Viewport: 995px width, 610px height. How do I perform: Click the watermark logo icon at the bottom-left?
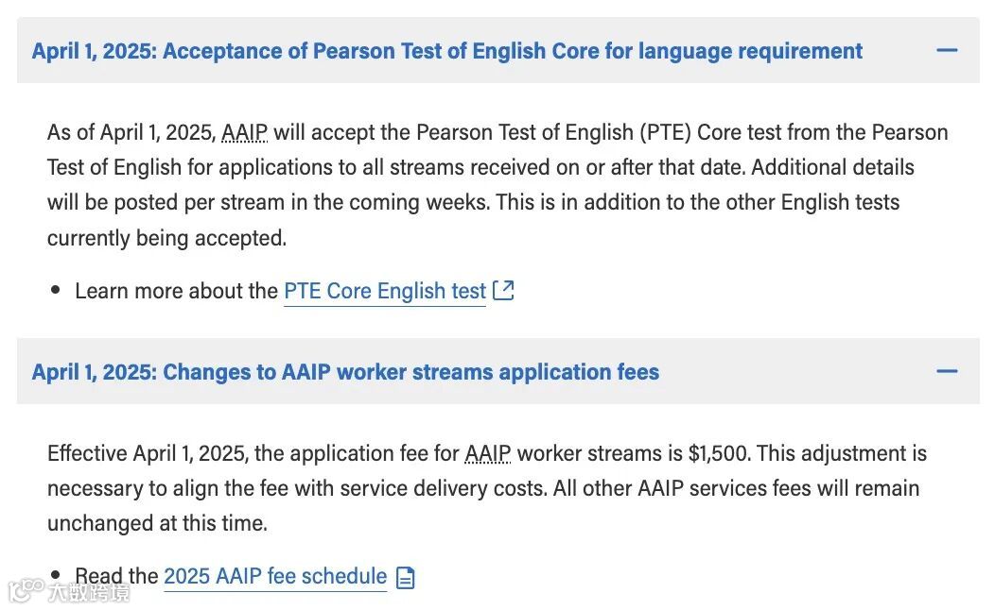point(26,590)
